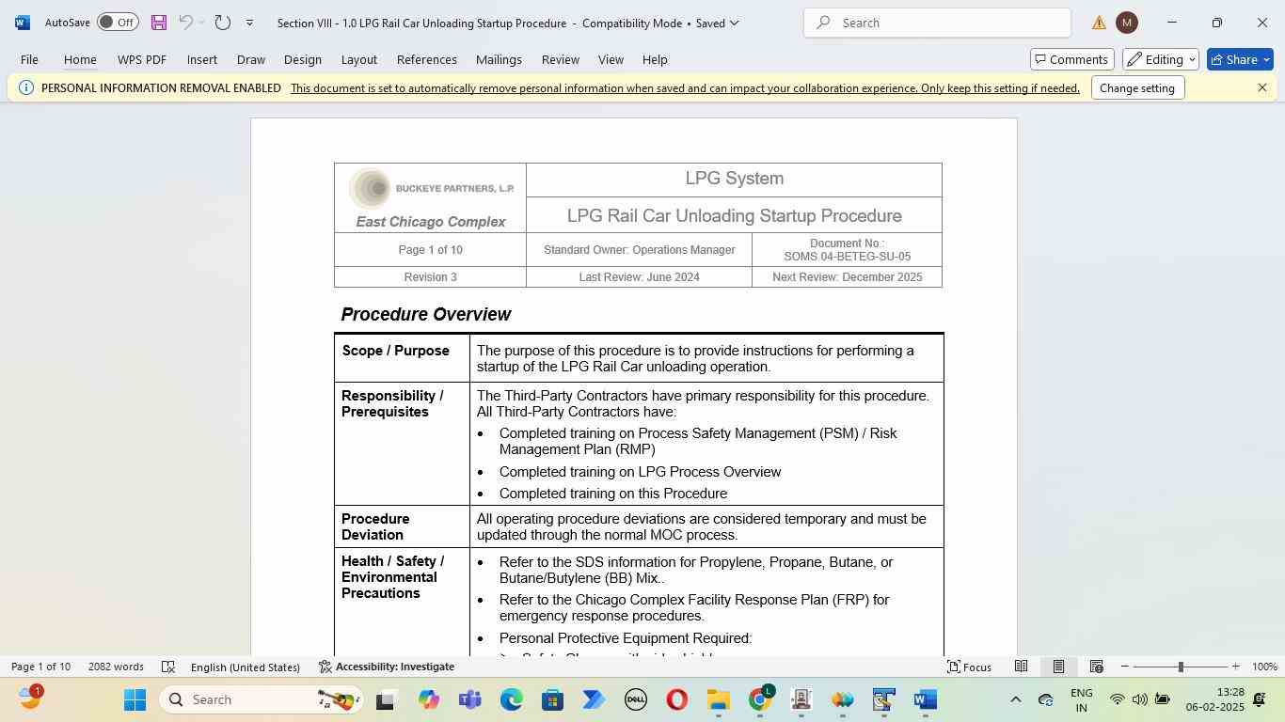
Task: Expand the document title Saved dropdown
Action: 735,23
